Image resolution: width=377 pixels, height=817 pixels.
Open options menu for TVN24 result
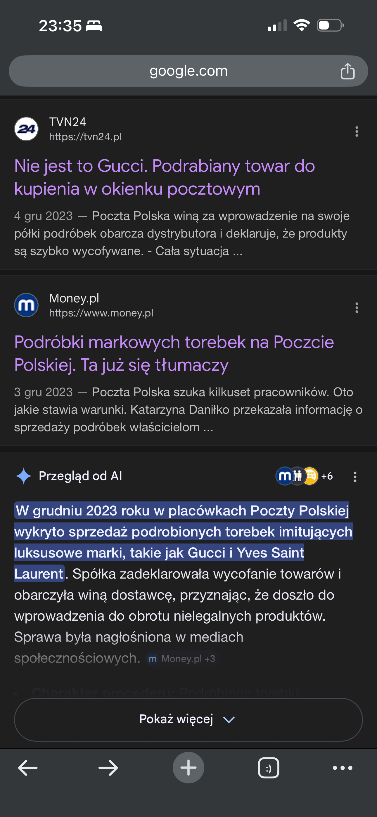357,131
